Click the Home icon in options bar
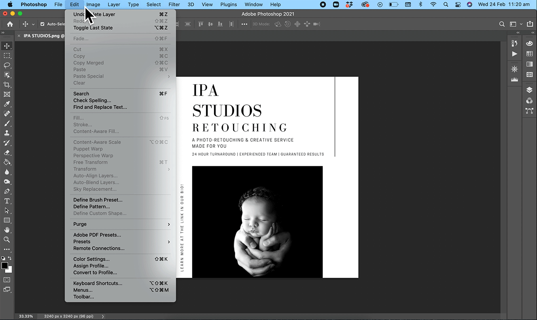This screenshot has width=537, height=320. (10, 24)
